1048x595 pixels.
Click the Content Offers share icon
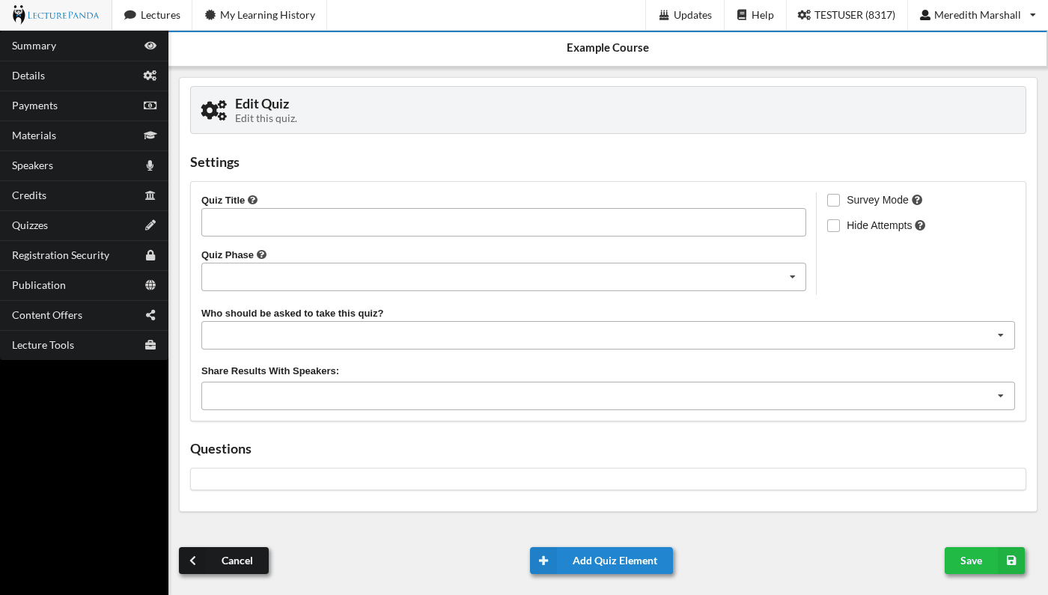point(150,315)
